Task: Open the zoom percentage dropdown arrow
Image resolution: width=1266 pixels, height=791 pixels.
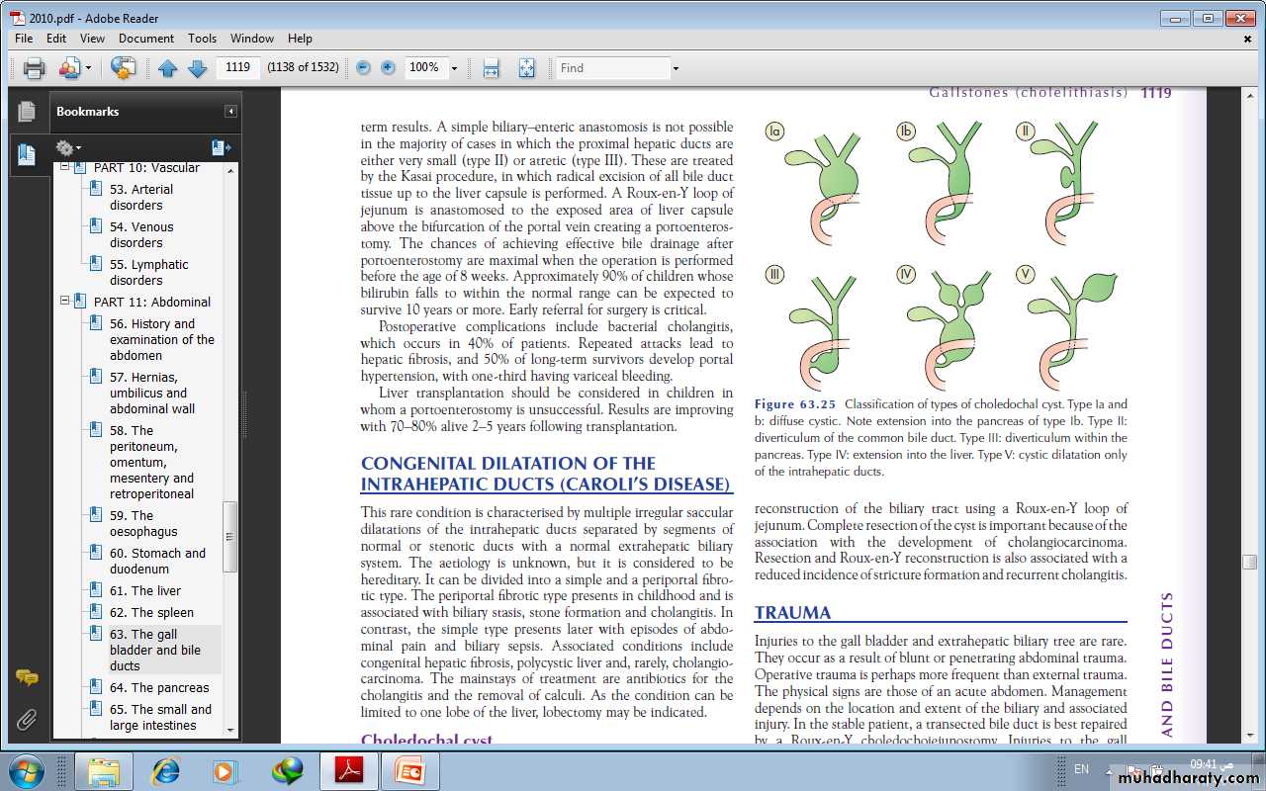Action: point(454,68)
